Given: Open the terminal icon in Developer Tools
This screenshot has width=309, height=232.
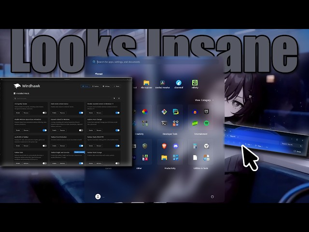Looking at the screenshot, I should click(x=164, y=123).
